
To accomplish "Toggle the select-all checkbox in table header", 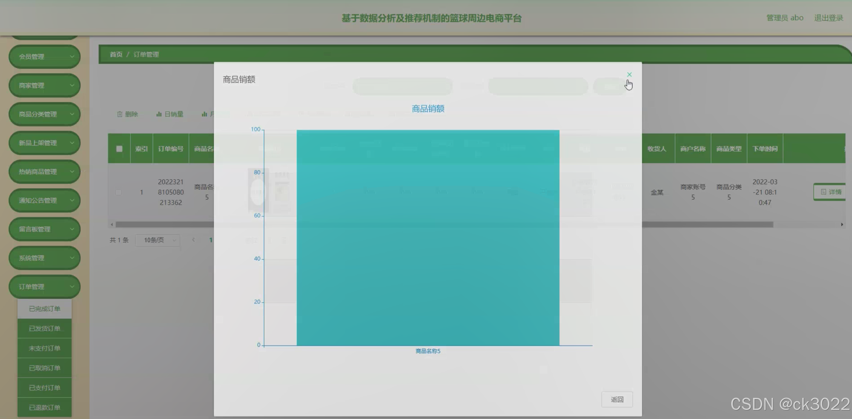I will point(119,149).
